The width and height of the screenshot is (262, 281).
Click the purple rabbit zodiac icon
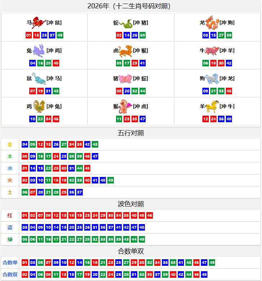coord(39,51)
